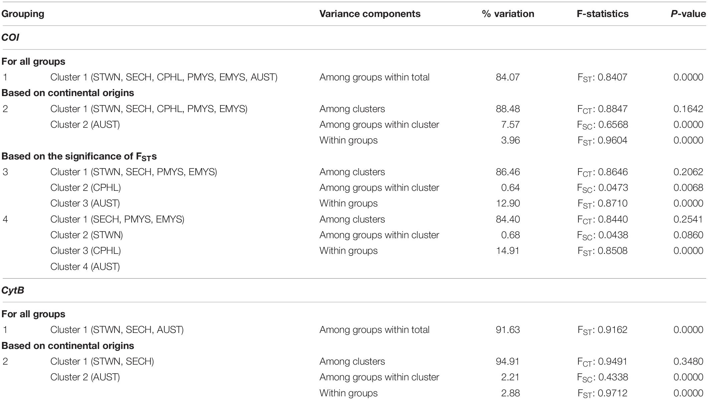The image size is (708, 400).
Task: Click the 'P-value' column header
Action: pyautogui.click(x=688, y=14)
